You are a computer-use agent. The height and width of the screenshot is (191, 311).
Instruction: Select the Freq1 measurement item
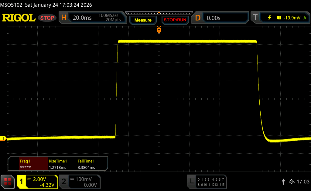pos(28,164)
